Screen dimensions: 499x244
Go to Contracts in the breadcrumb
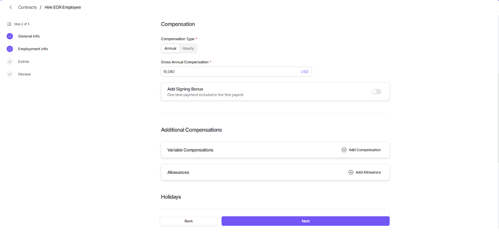pyautogui.click(x=27, y=8)
